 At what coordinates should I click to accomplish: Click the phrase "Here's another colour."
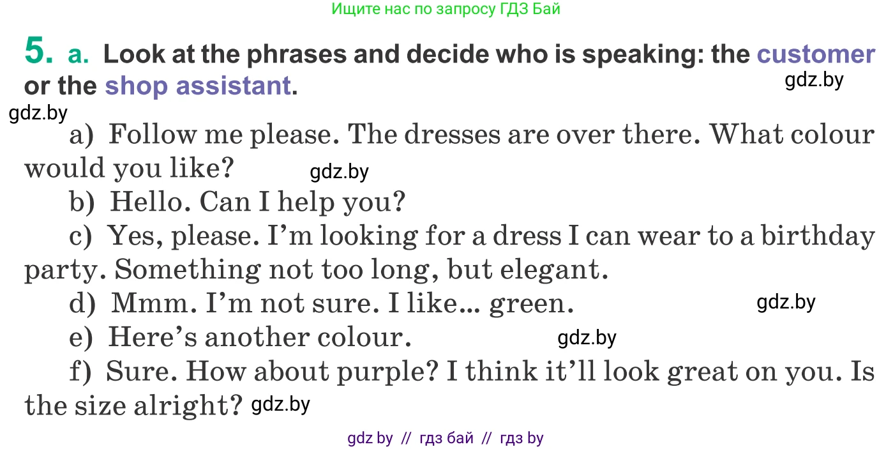click(x=259, y=337)
